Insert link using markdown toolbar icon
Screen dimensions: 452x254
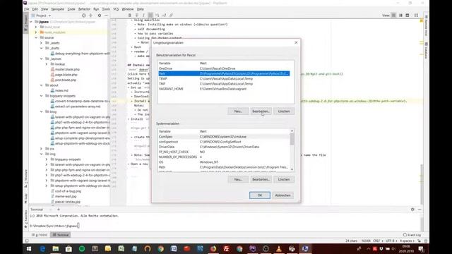(171, 16)
